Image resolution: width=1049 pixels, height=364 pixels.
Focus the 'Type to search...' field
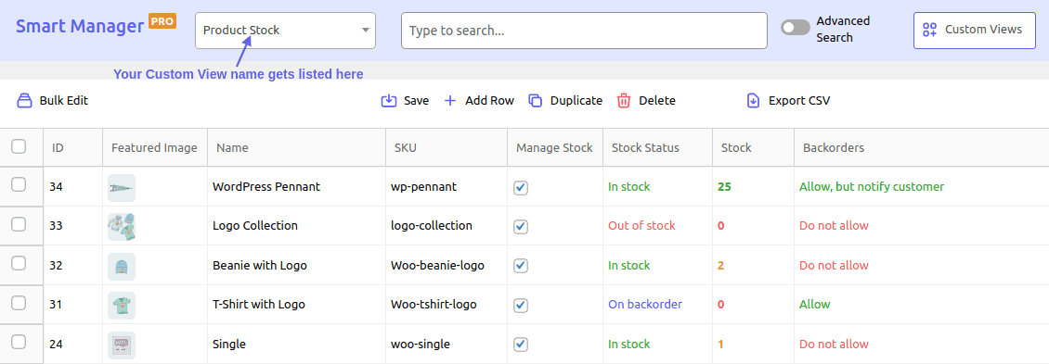[584, 31]
